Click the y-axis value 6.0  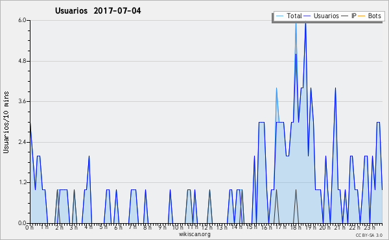click(x=22, y=20)
